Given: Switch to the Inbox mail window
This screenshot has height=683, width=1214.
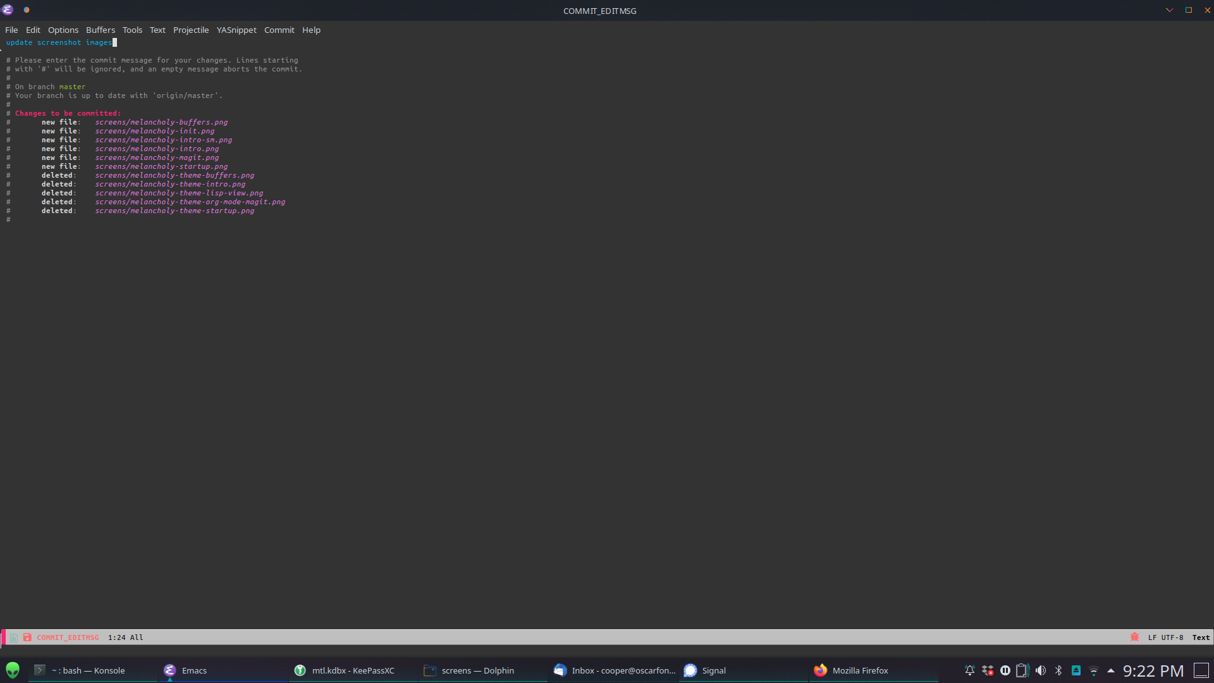Looking at the screenshot, I should [613, 670].
